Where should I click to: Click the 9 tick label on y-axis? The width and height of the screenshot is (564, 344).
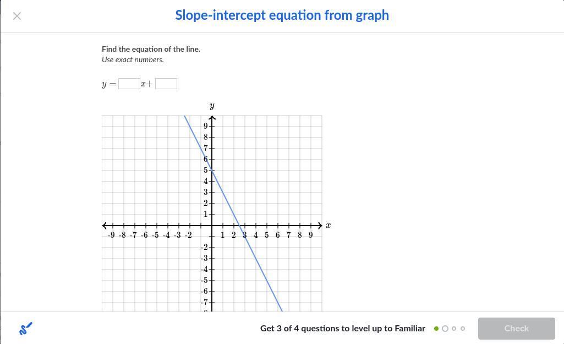(x=205, y=126)
